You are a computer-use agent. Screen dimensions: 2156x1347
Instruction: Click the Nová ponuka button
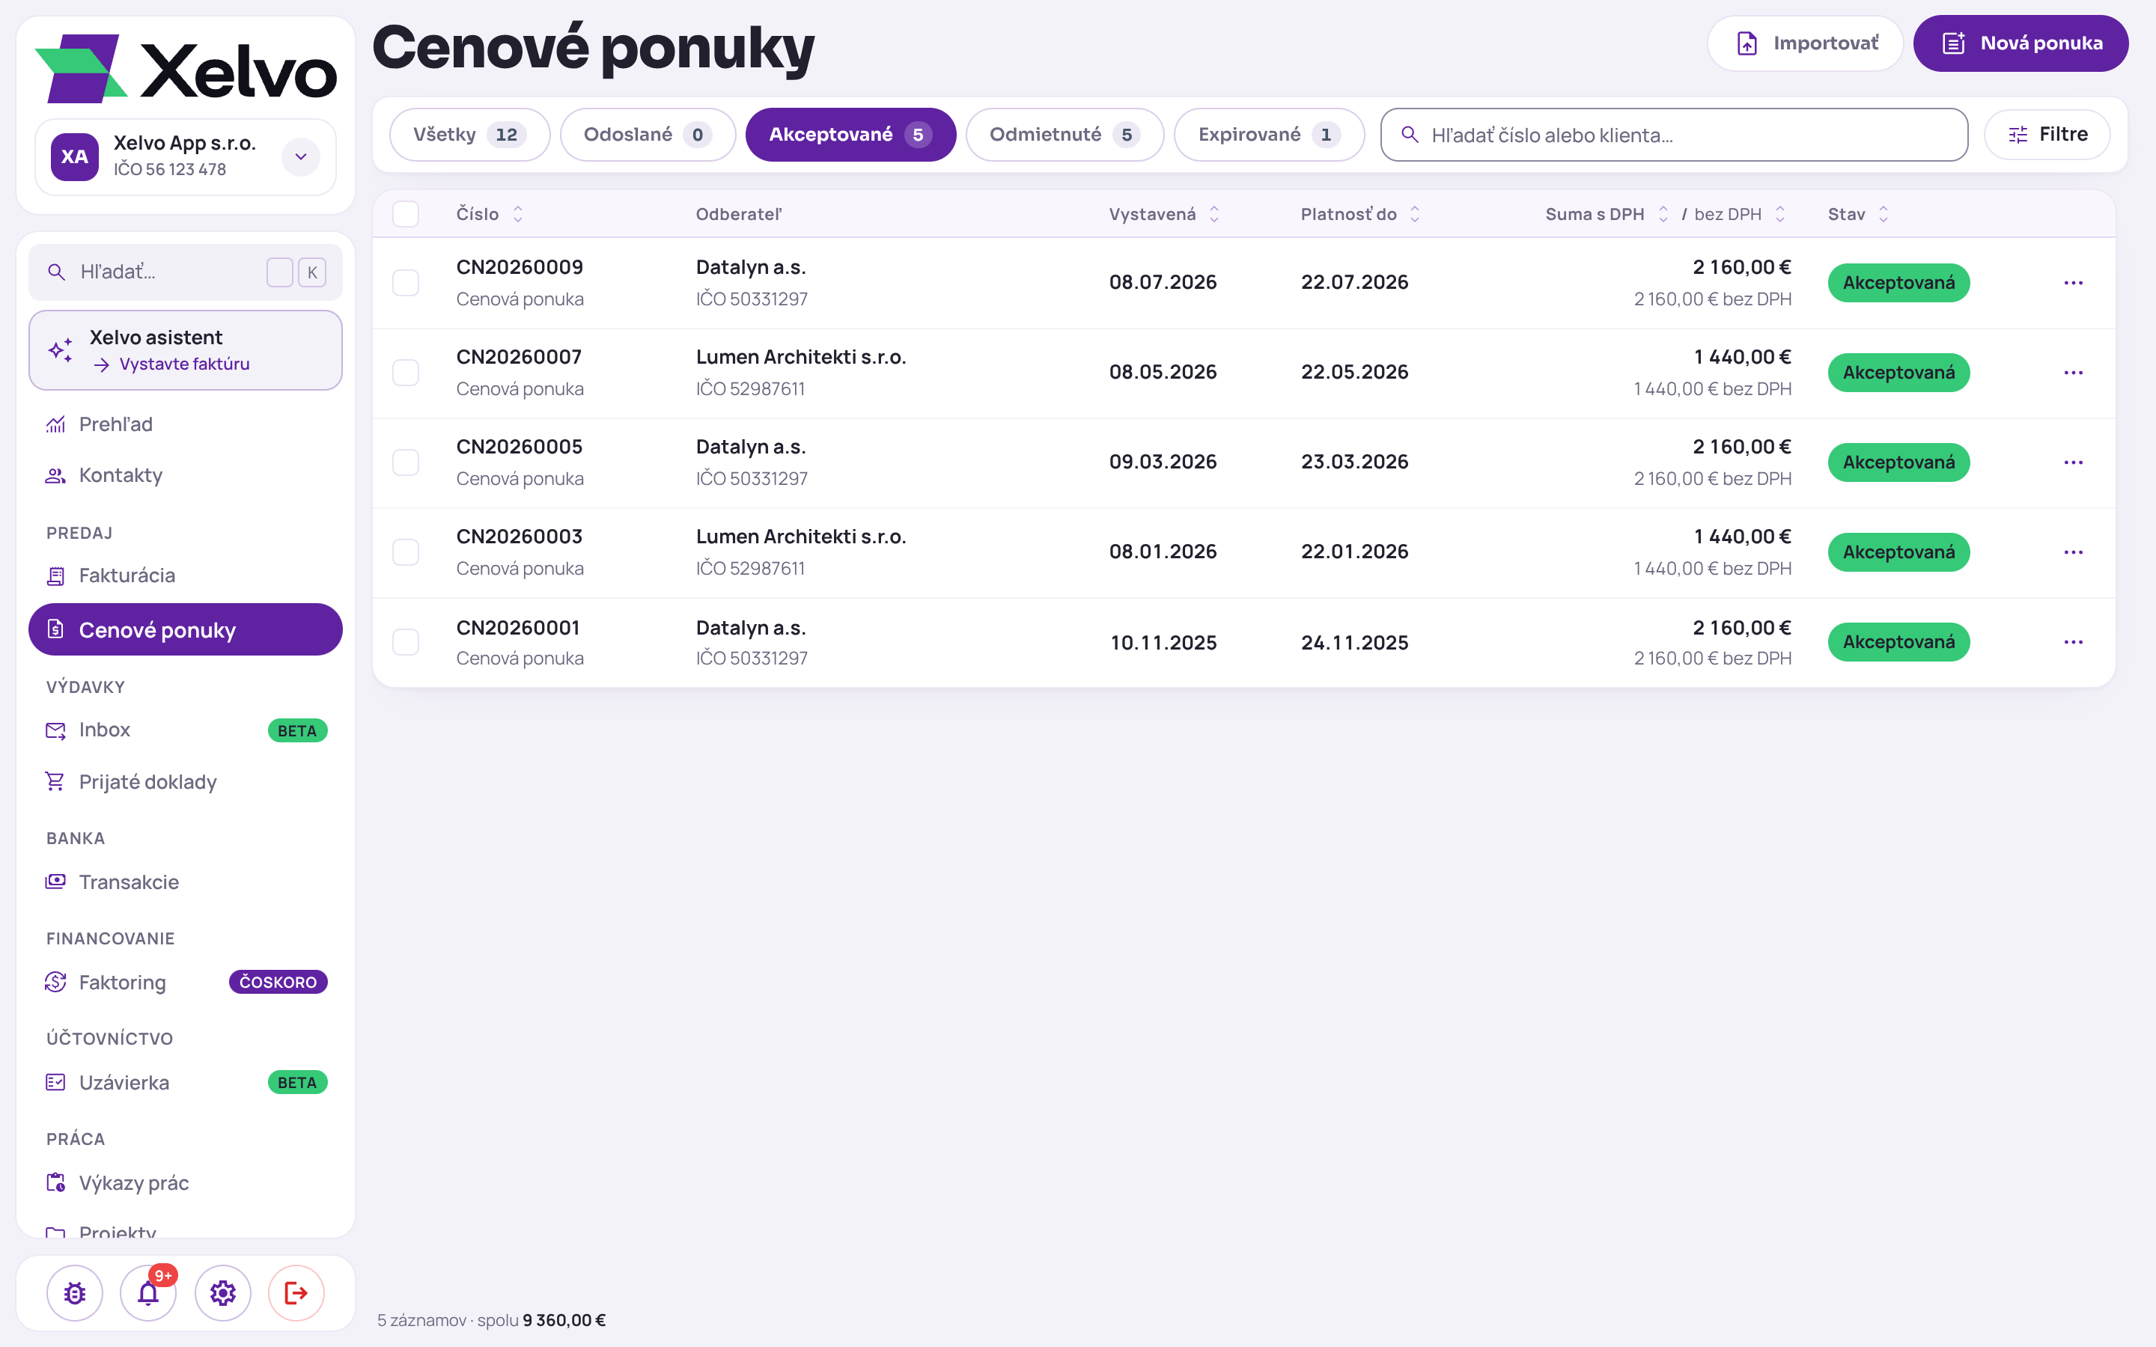(2021, 43)
